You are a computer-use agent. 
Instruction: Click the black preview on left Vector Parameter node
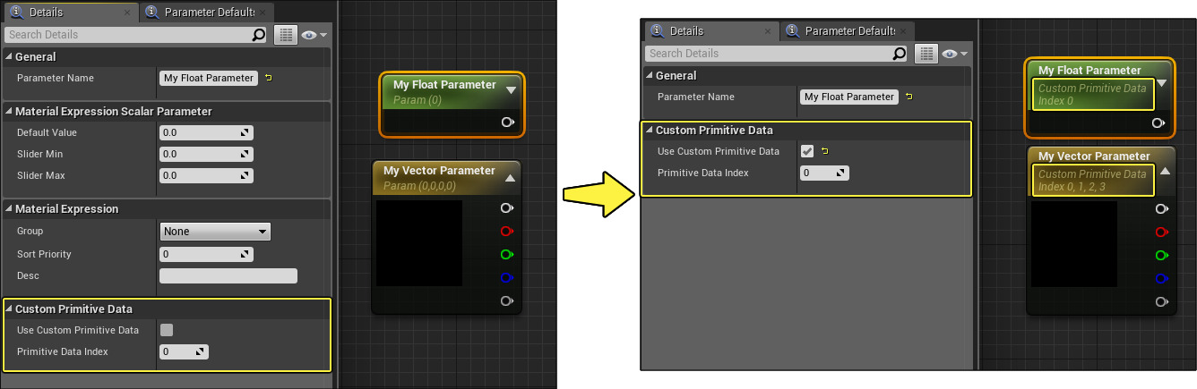[418, 243]
